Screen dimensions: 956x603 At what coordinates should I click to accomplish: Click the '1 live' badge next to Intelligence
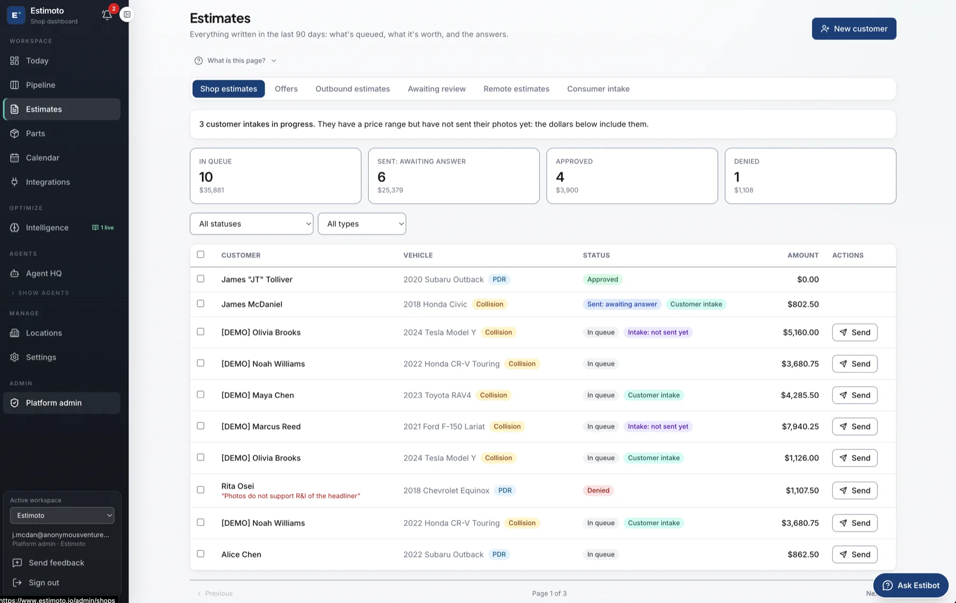coord(103,228)
